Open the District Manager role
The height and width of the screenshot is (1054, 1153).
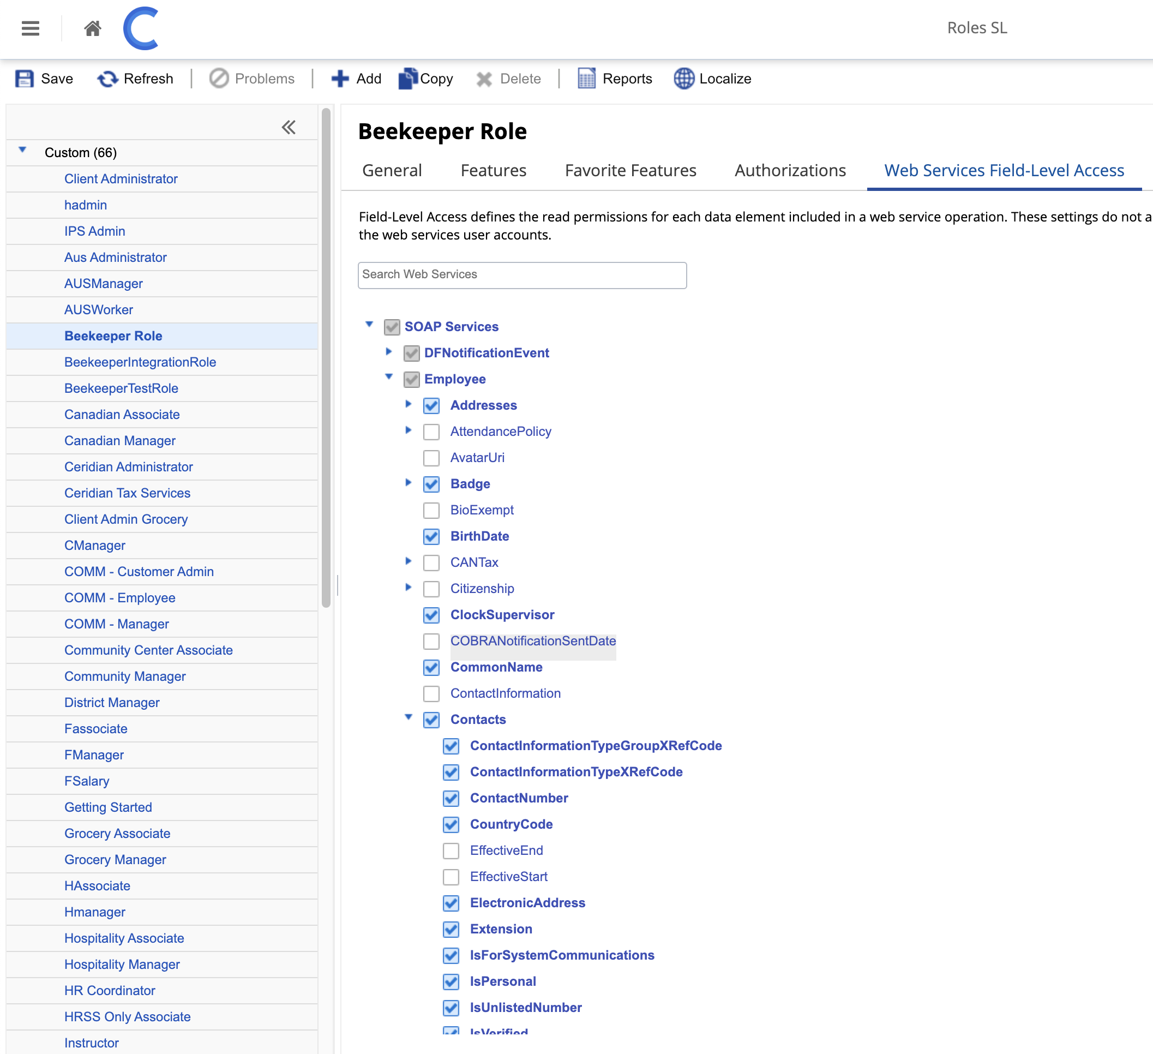111,703
